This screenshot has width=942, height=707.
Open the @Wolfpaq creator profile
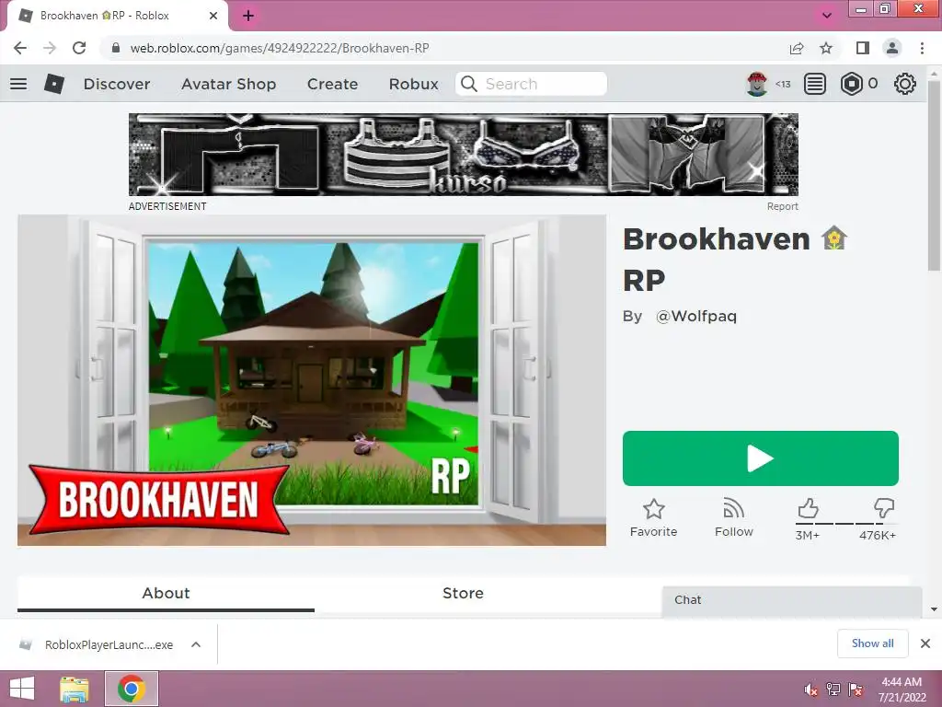(695, 317)
